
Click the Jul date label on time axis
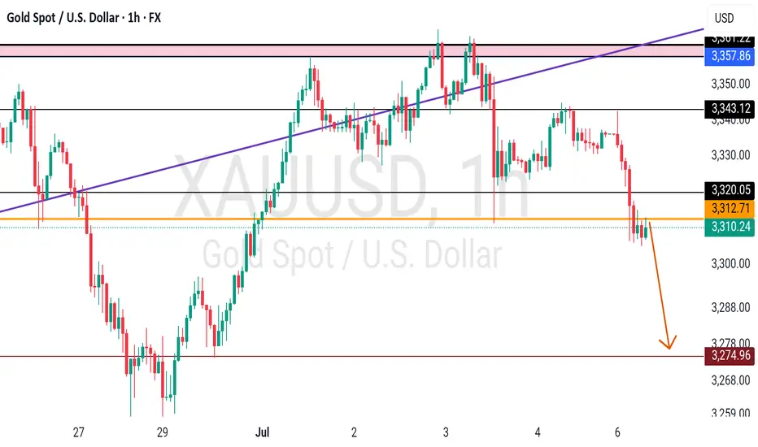262,432
